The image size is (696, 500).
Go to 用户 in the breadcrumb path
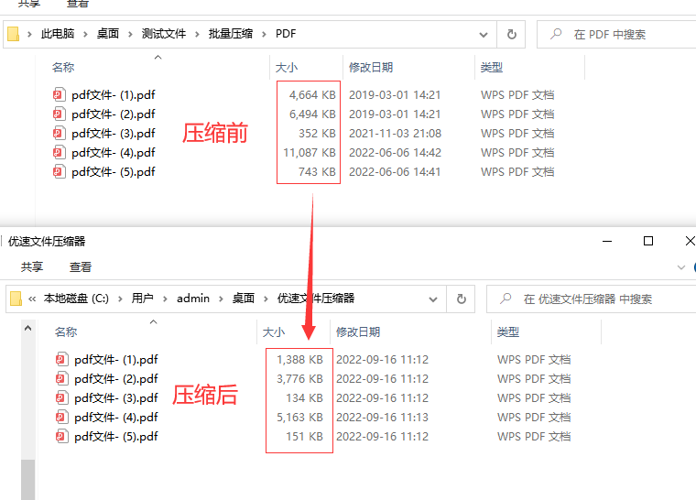[x=143, y=299]
